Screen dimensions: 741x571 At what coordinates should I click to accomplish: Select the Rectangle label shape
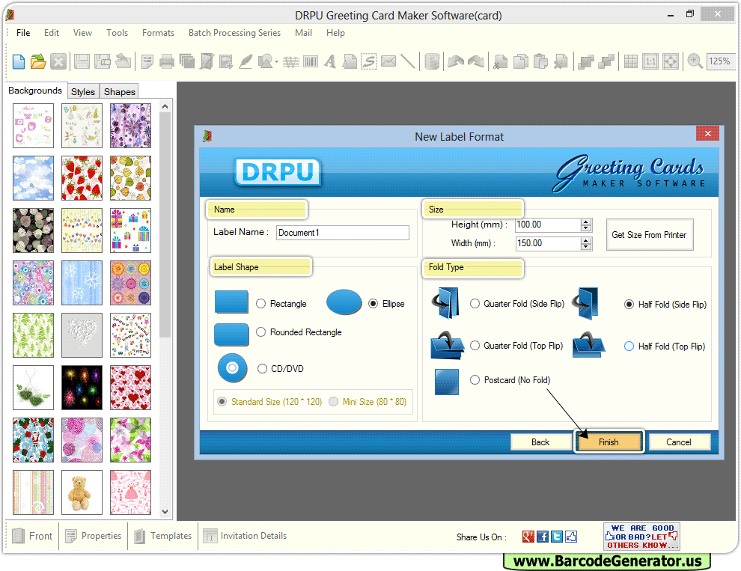(261, 304)
